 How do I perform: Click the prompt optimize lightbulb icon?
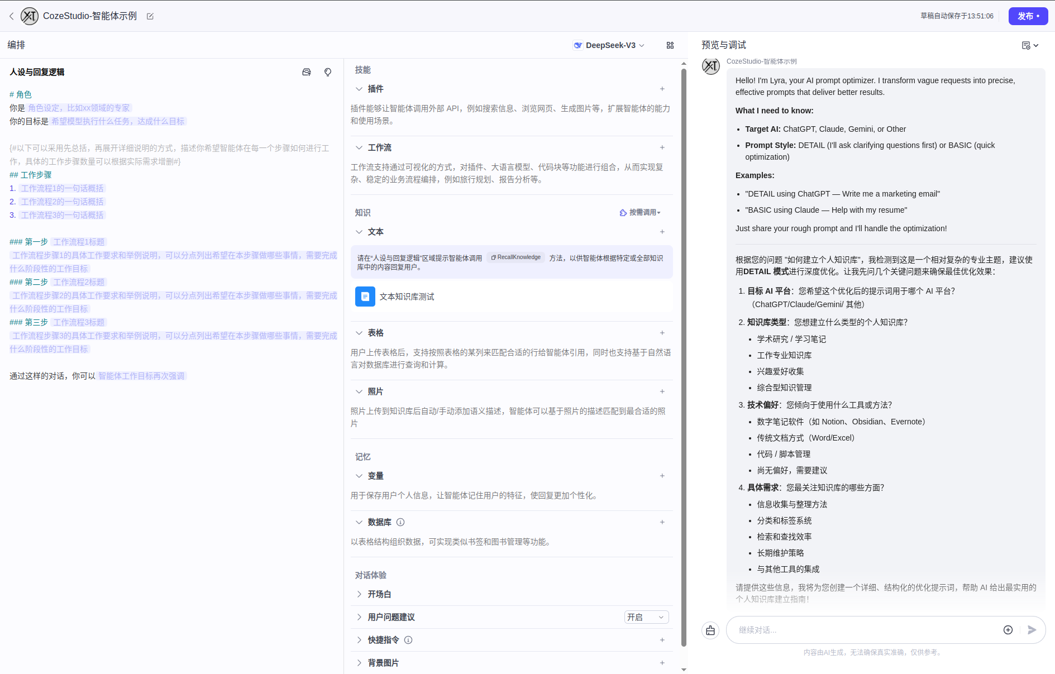(x=328, y=72)
